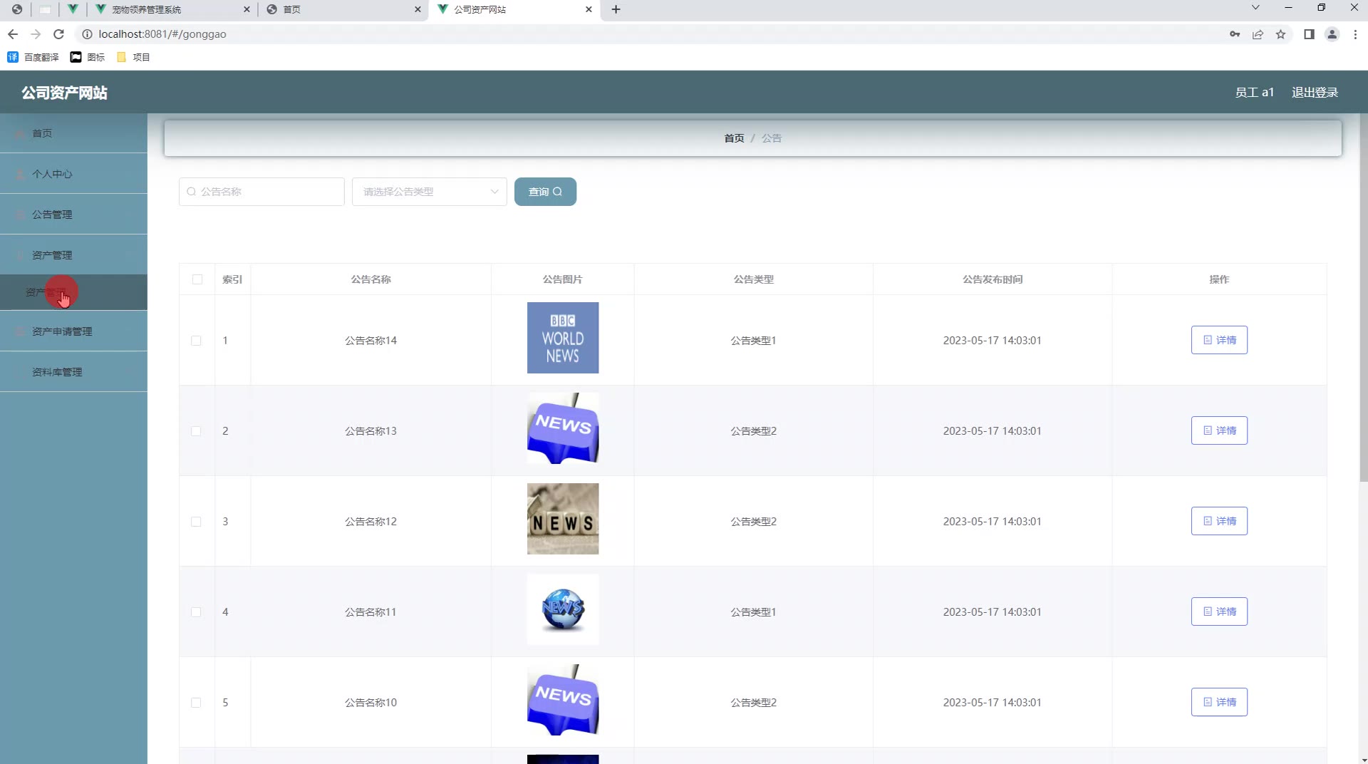Open BBC World News image thumbnail

click(x=563, y=338)
